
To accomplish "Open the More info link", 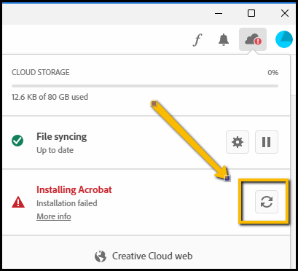I will pos(54,216).
